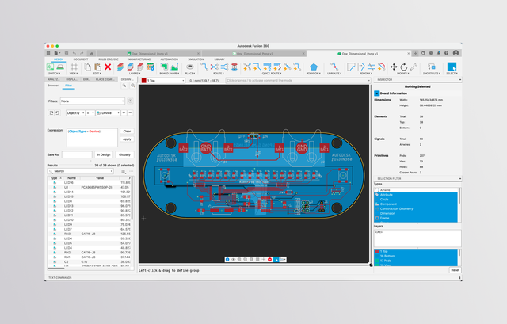
Task: Click the command line input field
Action: click(298, 81)
